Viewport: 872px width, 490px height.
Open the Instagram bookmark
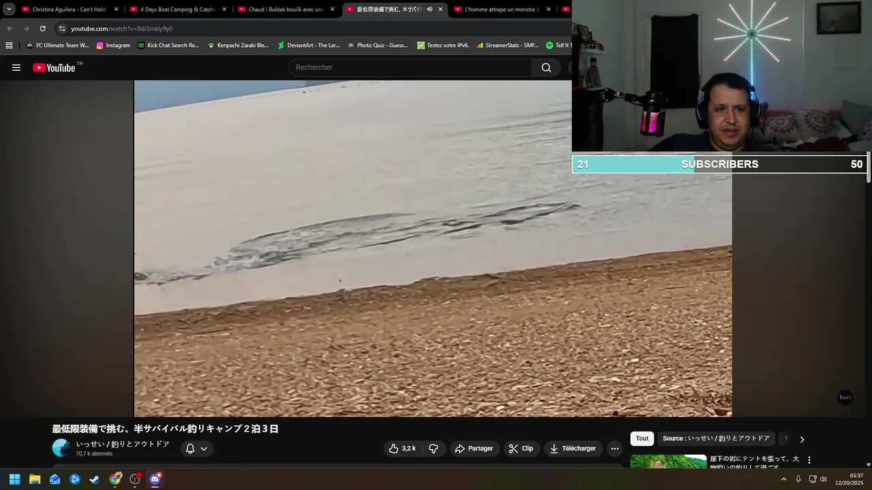pos(113,46)
